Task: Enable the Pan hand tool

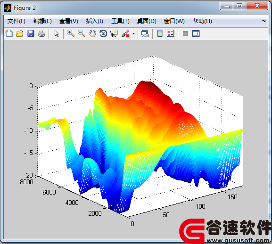Action: pyautogui.click(x=92, y=33)
